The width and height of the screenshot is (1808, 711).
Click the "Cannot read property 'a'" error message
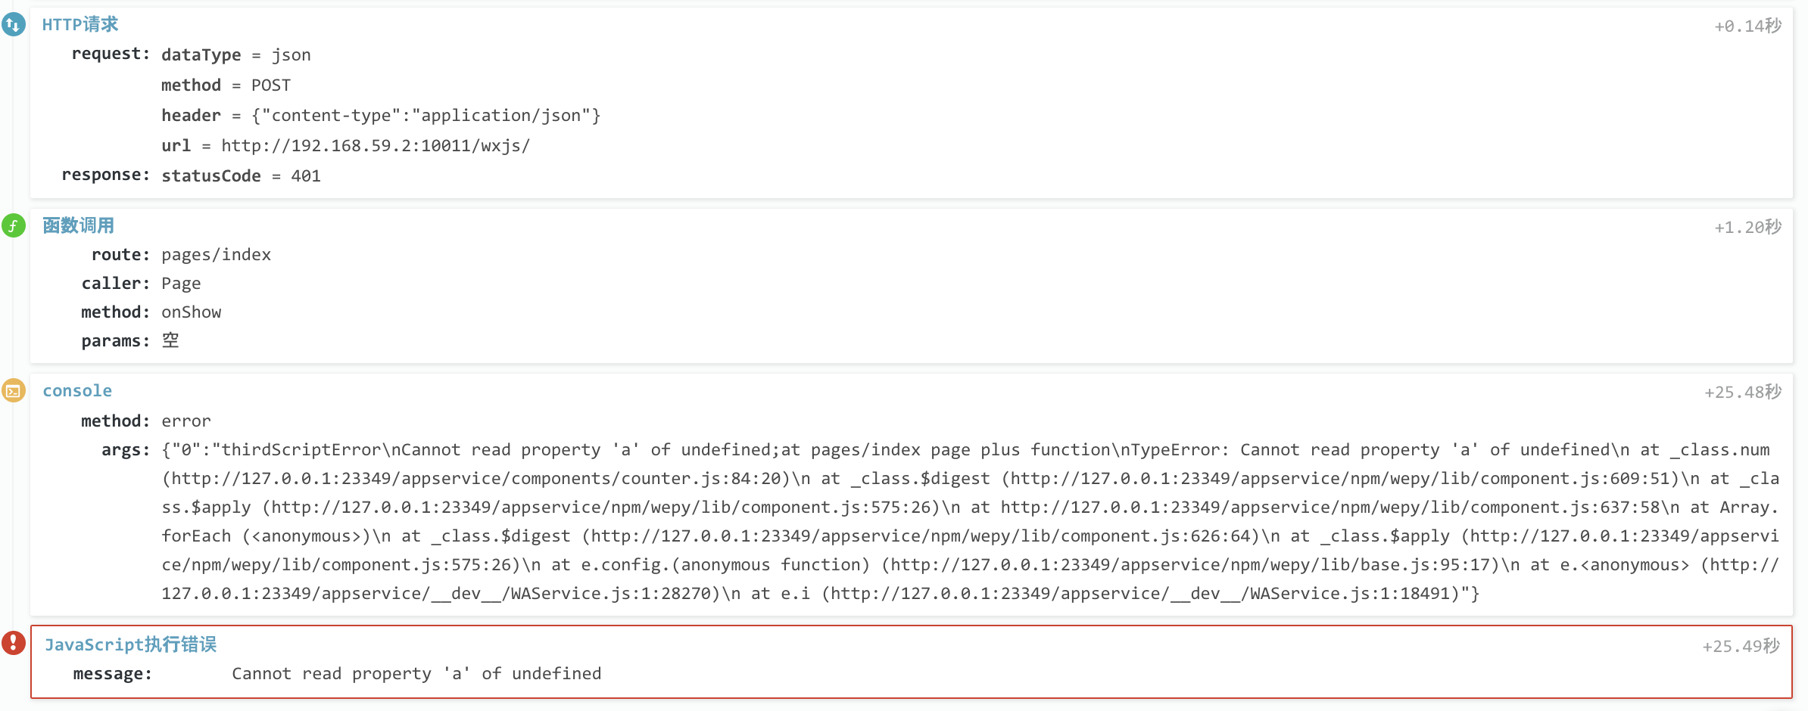416,674
